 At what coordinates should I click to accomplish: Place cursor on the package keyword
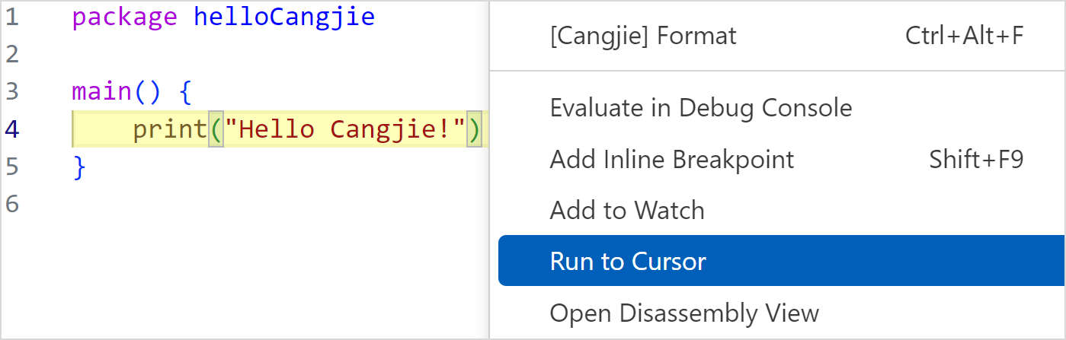[x=125, y=17]
